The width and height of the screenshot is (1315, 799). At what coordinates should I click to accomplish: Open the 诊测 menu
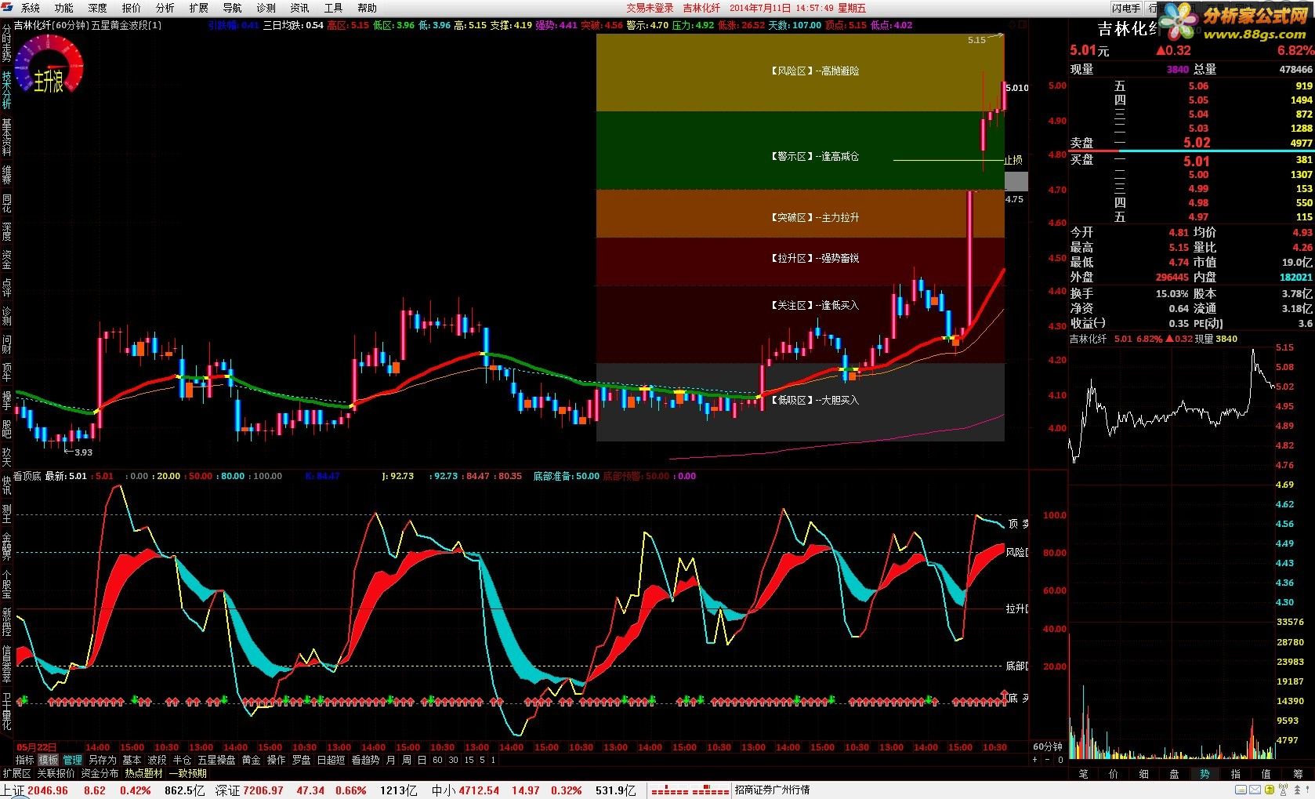[266, 8]
